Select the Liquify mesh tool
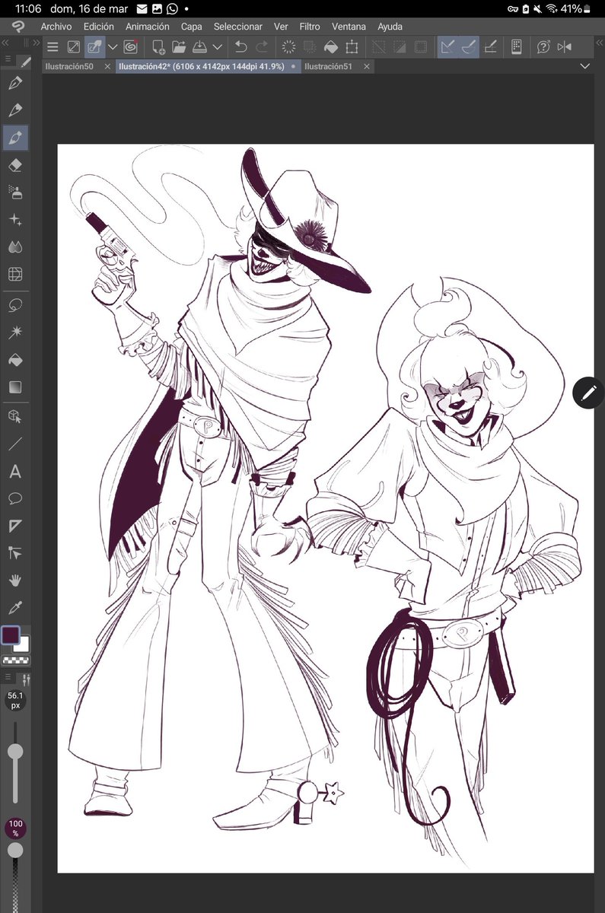The height and width of the screenshot is (913, 605). 15,275
